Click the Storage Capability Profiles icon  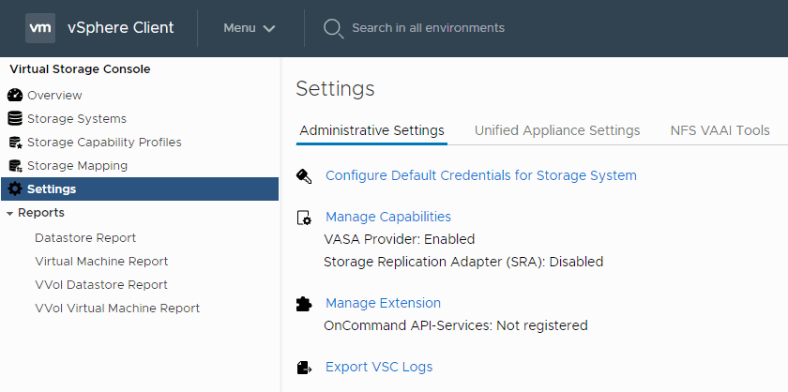tap(14, 143)
